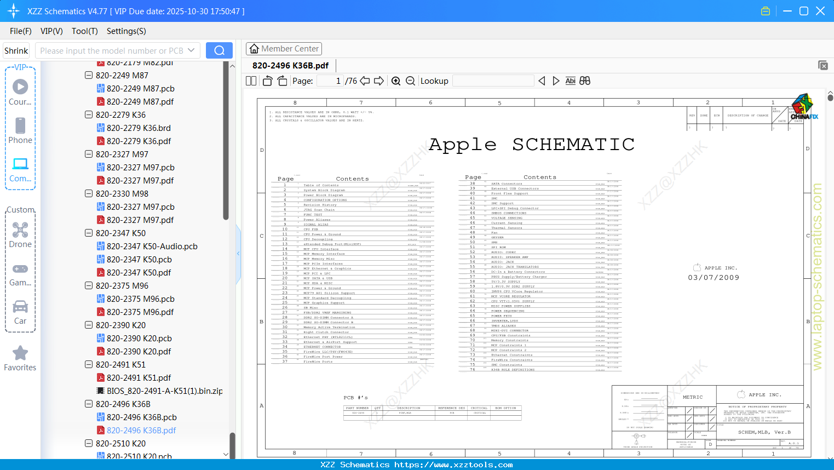Open Favorites star in sidebar
This screenshot has height=470, width=834.
20,358
